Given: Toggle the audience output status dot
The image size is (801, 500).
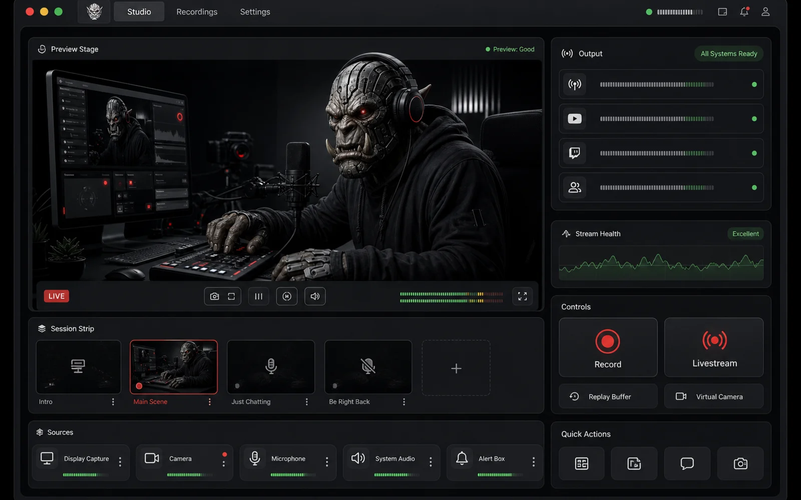Looking at the screenshot, I should pyautogui.click(x=754, y=187).
